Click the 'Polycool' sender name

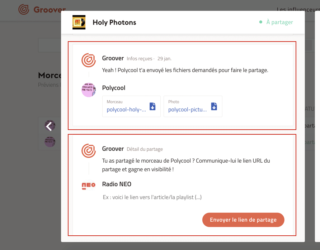click(x=114, y=88)
